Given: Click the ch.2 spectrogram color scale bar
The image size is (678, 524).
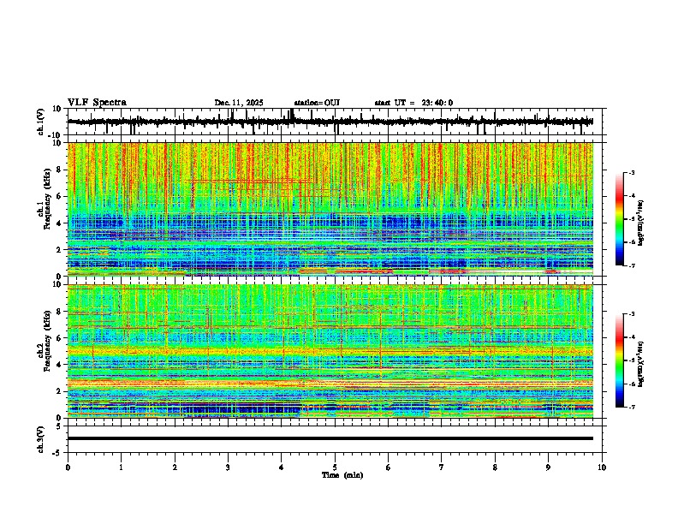Looking at the screenshot, I should 619,360.
